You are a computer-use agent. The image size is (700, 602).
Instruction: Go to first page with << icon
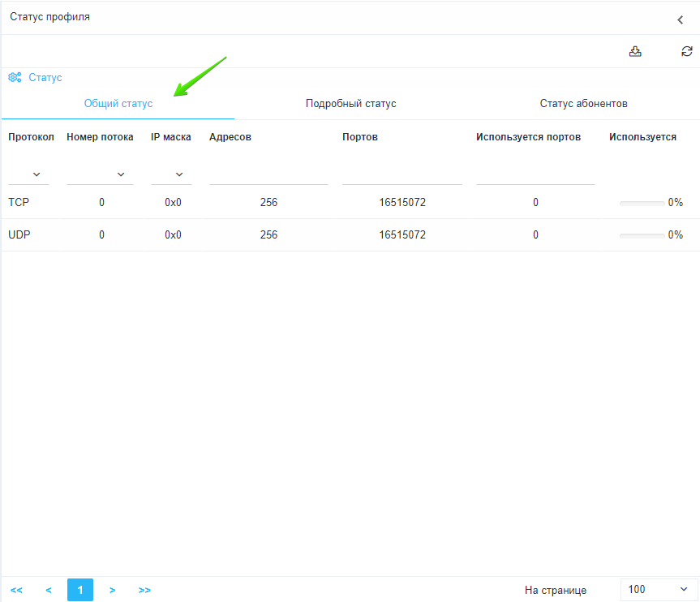click(16, 590)
